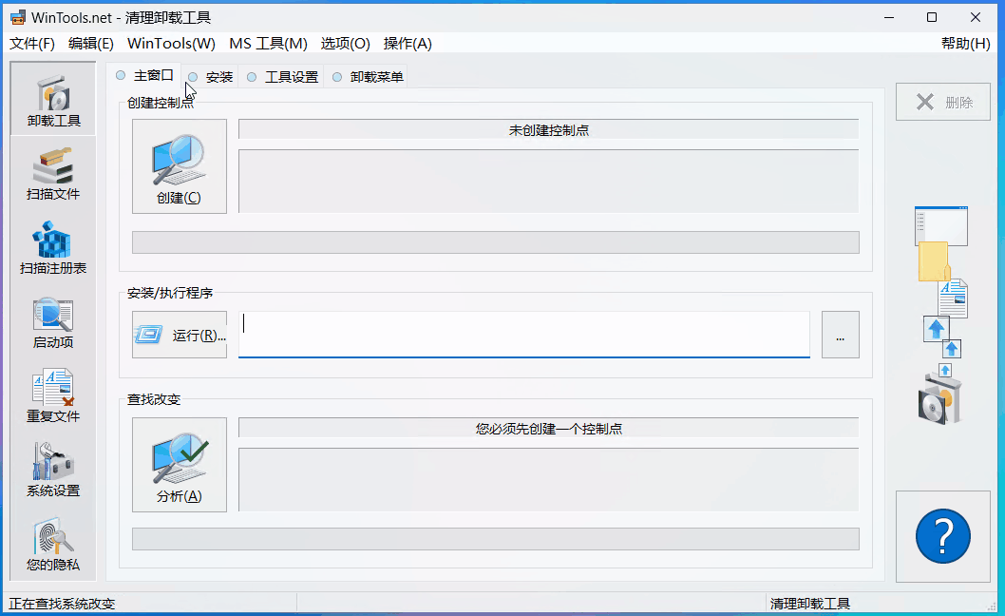Select the 卸载菜单 tab
Image resolution: width=1005 pixels, height=616 pixels.
click(x=368, y=77)
